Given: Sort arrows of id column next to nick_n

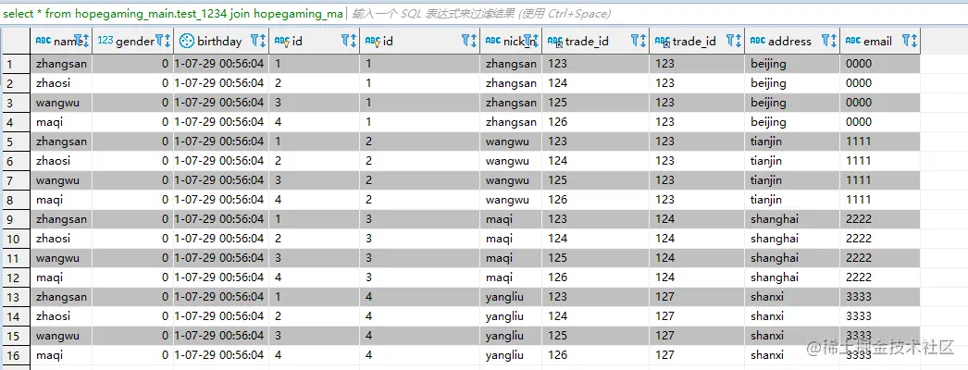Looking at the screenshot, I should (x=474, y=42).
